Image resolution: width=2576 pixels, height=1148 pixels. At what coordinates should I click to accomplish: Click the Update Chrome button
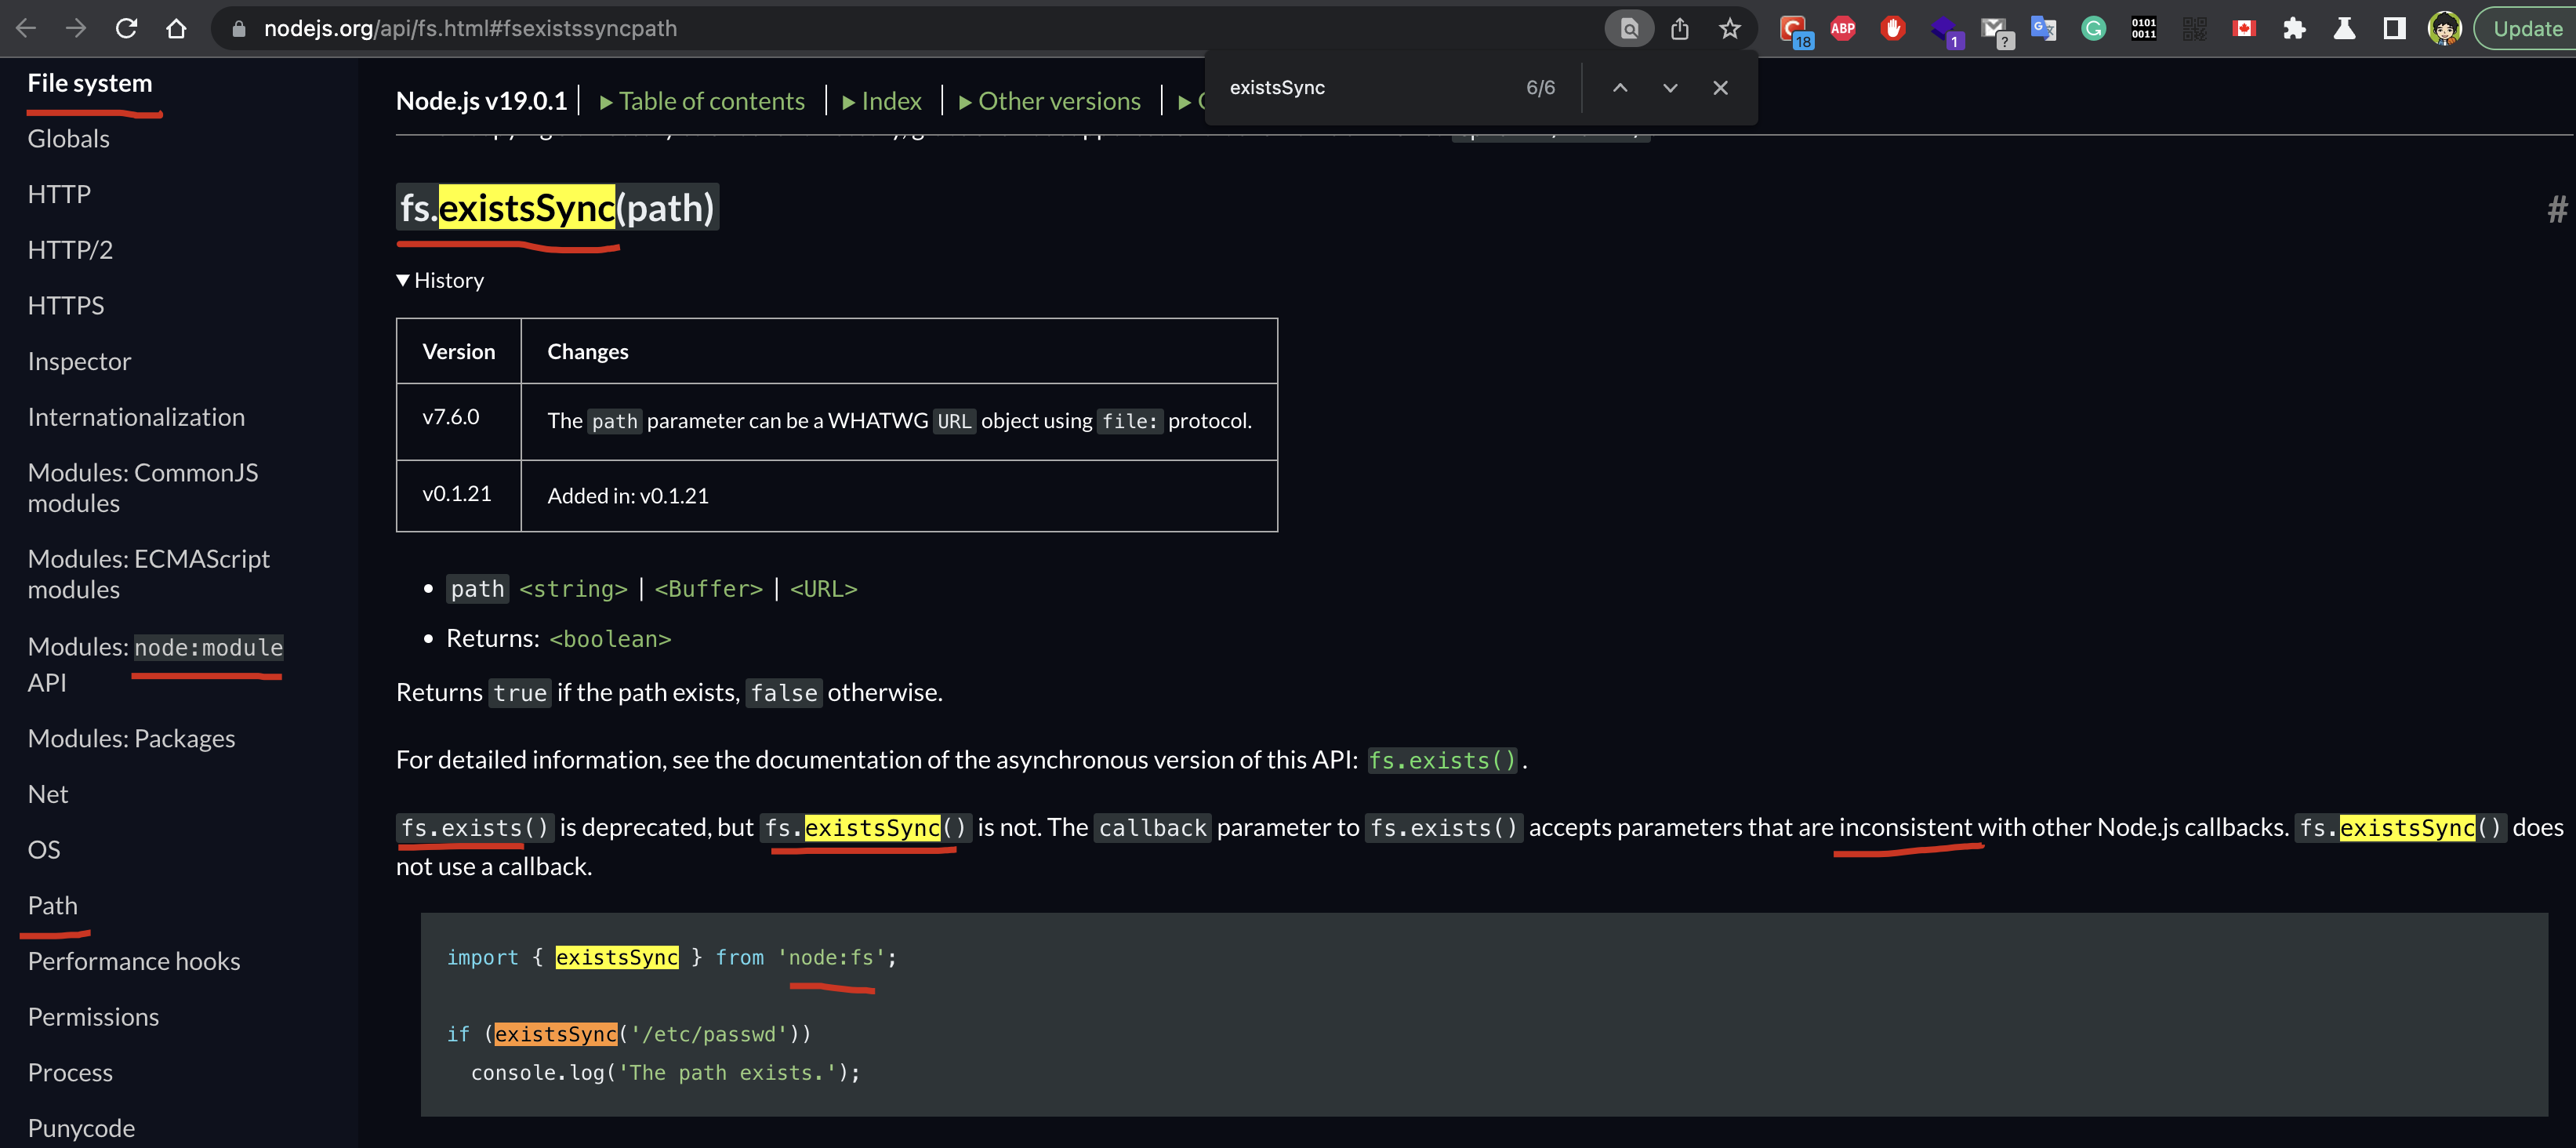point(2526,29)
